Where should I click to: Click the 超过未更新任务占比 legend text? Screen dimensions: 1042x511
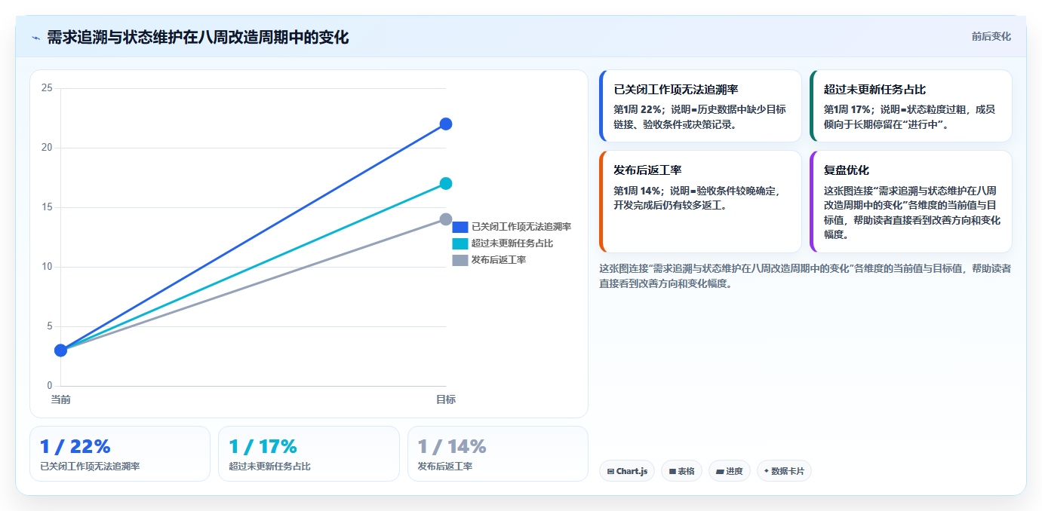pyautogui.click(x=512, y=243)
